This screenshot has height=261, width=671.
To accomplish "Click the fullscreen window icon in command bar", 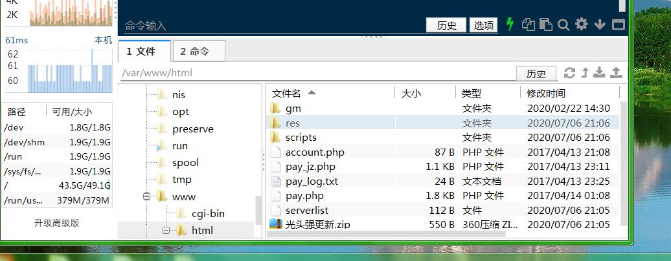I will (618, 25).
